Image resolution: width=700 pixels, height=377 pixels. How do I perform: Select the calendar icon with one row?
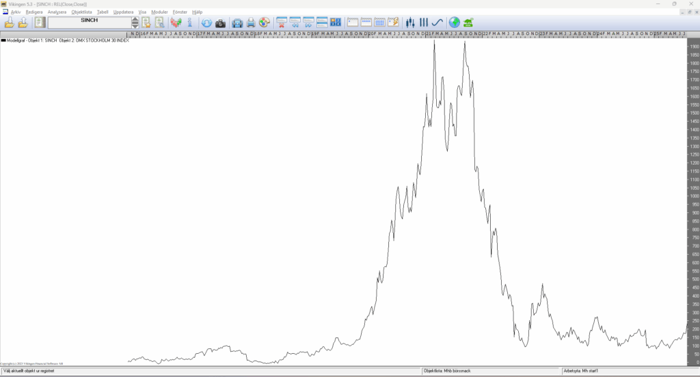coord(366,23)
